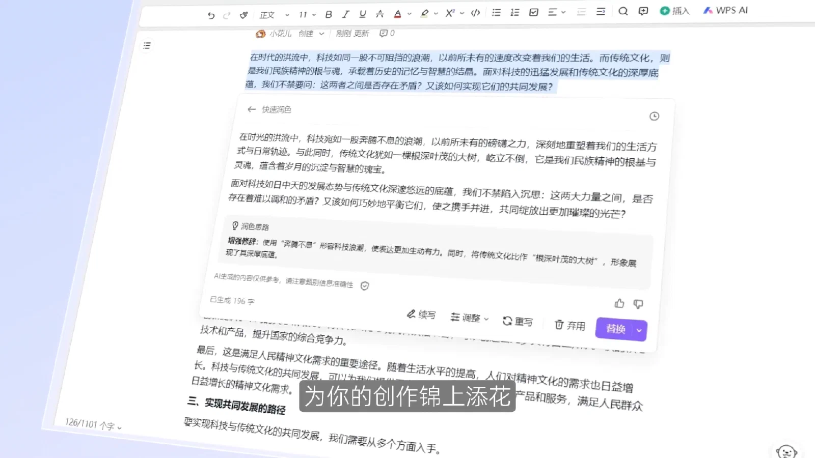The width and height of the screenshot is (815, 458).
Task: Click the AI content safety shield icon
Action: 365,286
